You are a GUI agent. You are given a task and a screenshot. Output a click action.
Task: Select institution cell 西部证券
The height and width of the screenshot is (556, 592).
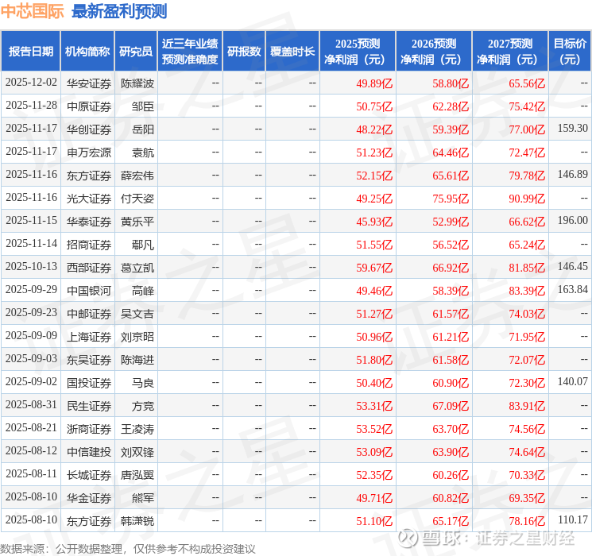tap(89, 268)
